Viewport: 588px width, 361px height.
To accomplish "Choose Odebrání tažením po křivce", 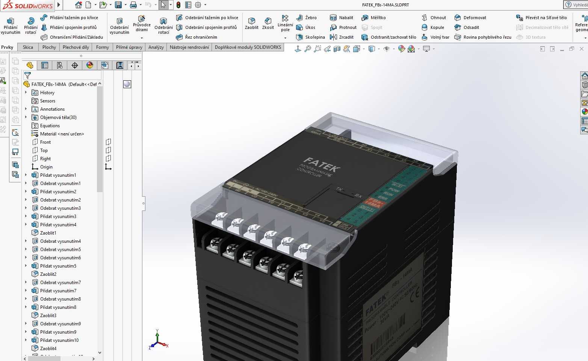I will [x=207, y=18].
